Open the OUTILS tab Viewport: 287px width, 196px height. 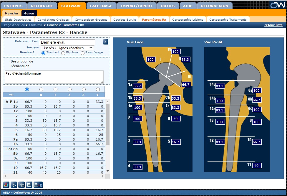coord(168,6)
